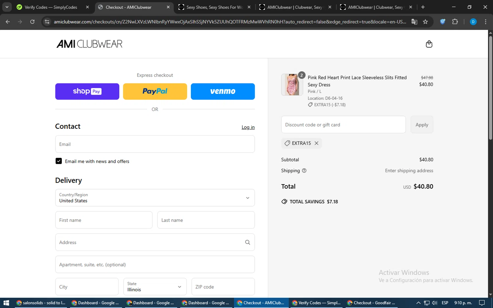Switch to the fourth AMIClubwear Clubwear tab
Viewport: 493px width, 308px height.
[295, 7]
